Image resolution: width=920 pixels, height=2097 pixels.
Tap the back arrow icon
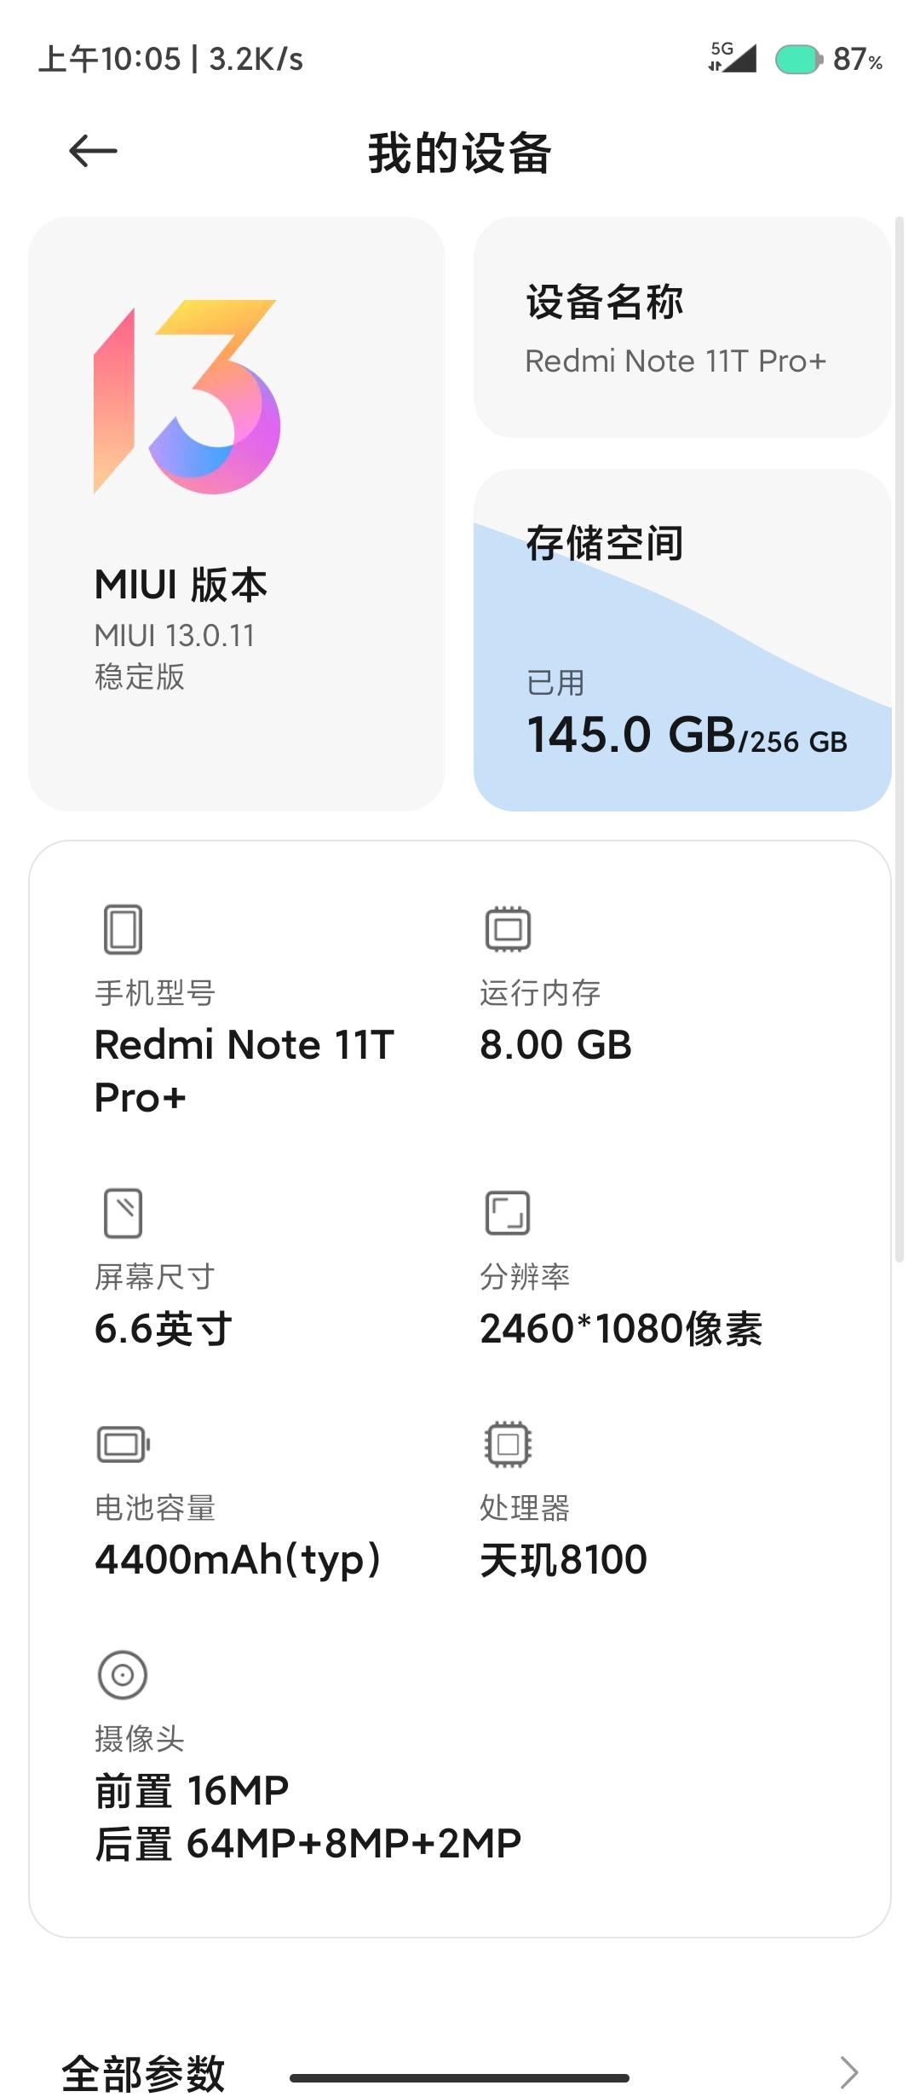tap(93, 152)
